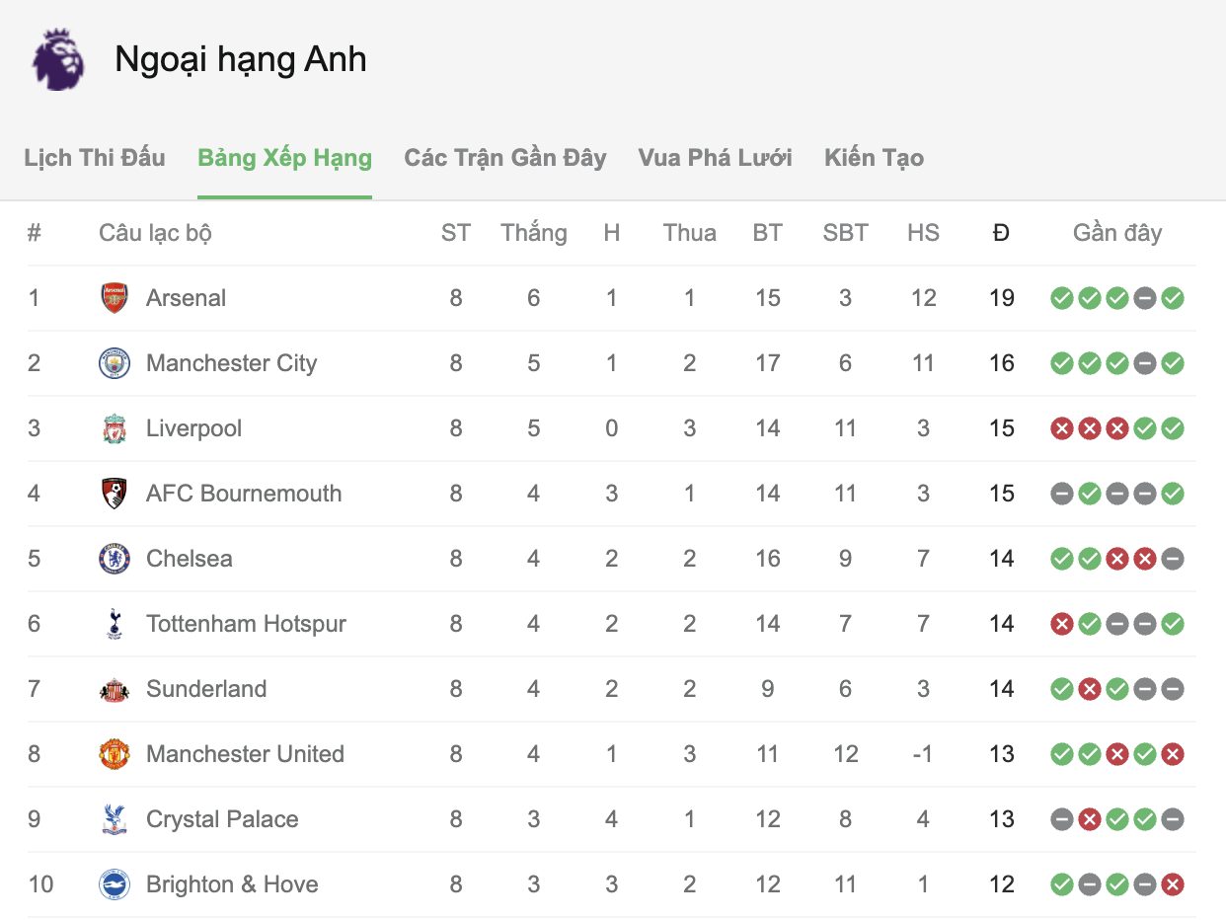Click the Crystal Palace crest icon

point(115,819)
